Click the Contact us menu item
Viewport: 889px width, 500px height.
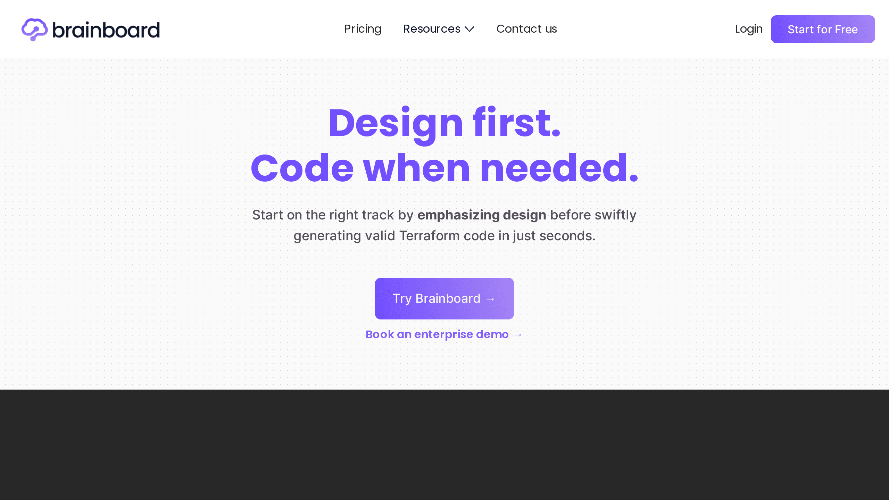(x=526, y=29)
